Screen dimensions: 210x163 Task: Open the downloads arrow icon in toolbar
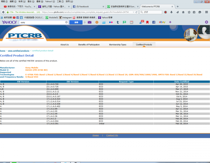[171, 12]
